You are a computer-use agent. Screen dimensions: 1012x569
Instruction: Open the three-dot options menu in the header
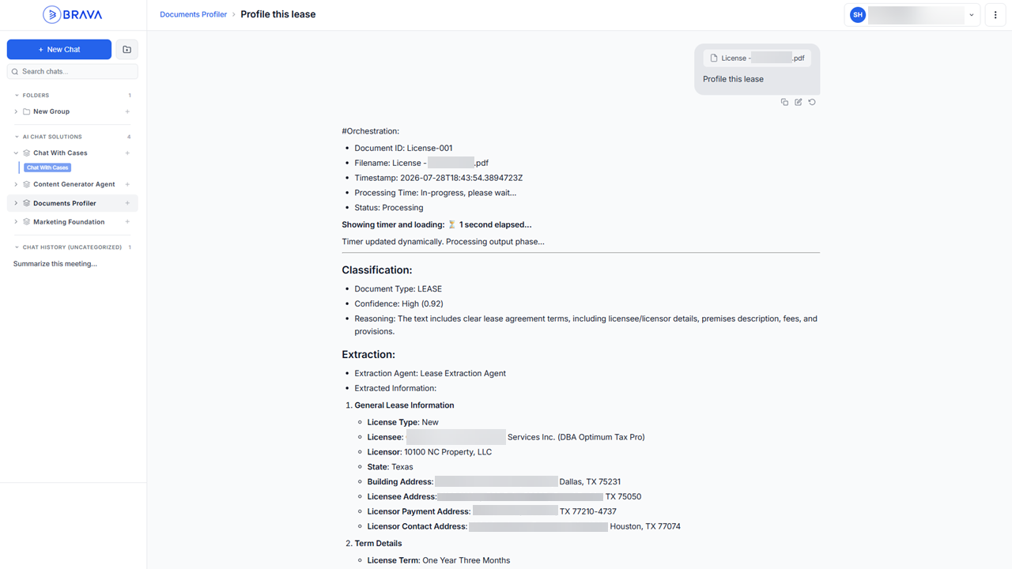point(995,15)
